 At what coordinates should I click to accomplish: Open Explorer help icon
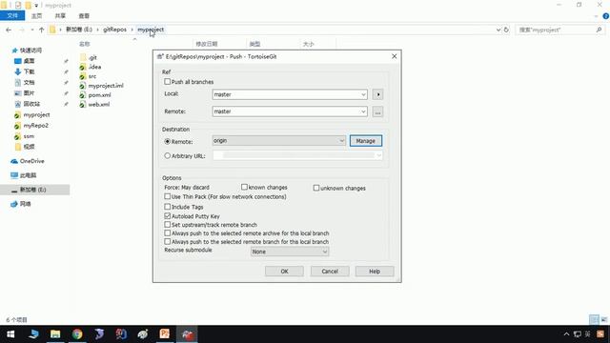[606, 16]
